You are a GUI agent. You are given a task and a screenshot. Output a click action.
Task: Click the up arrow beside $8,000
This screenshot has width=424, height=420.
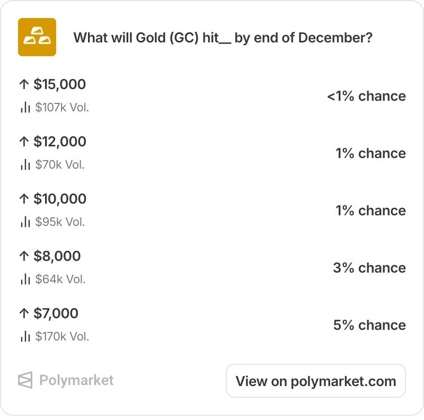(24, 256)
